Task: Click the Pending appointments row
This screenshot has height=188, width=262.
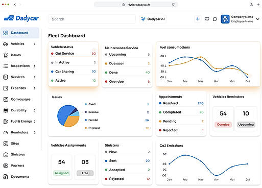Action: coord(181,121)
